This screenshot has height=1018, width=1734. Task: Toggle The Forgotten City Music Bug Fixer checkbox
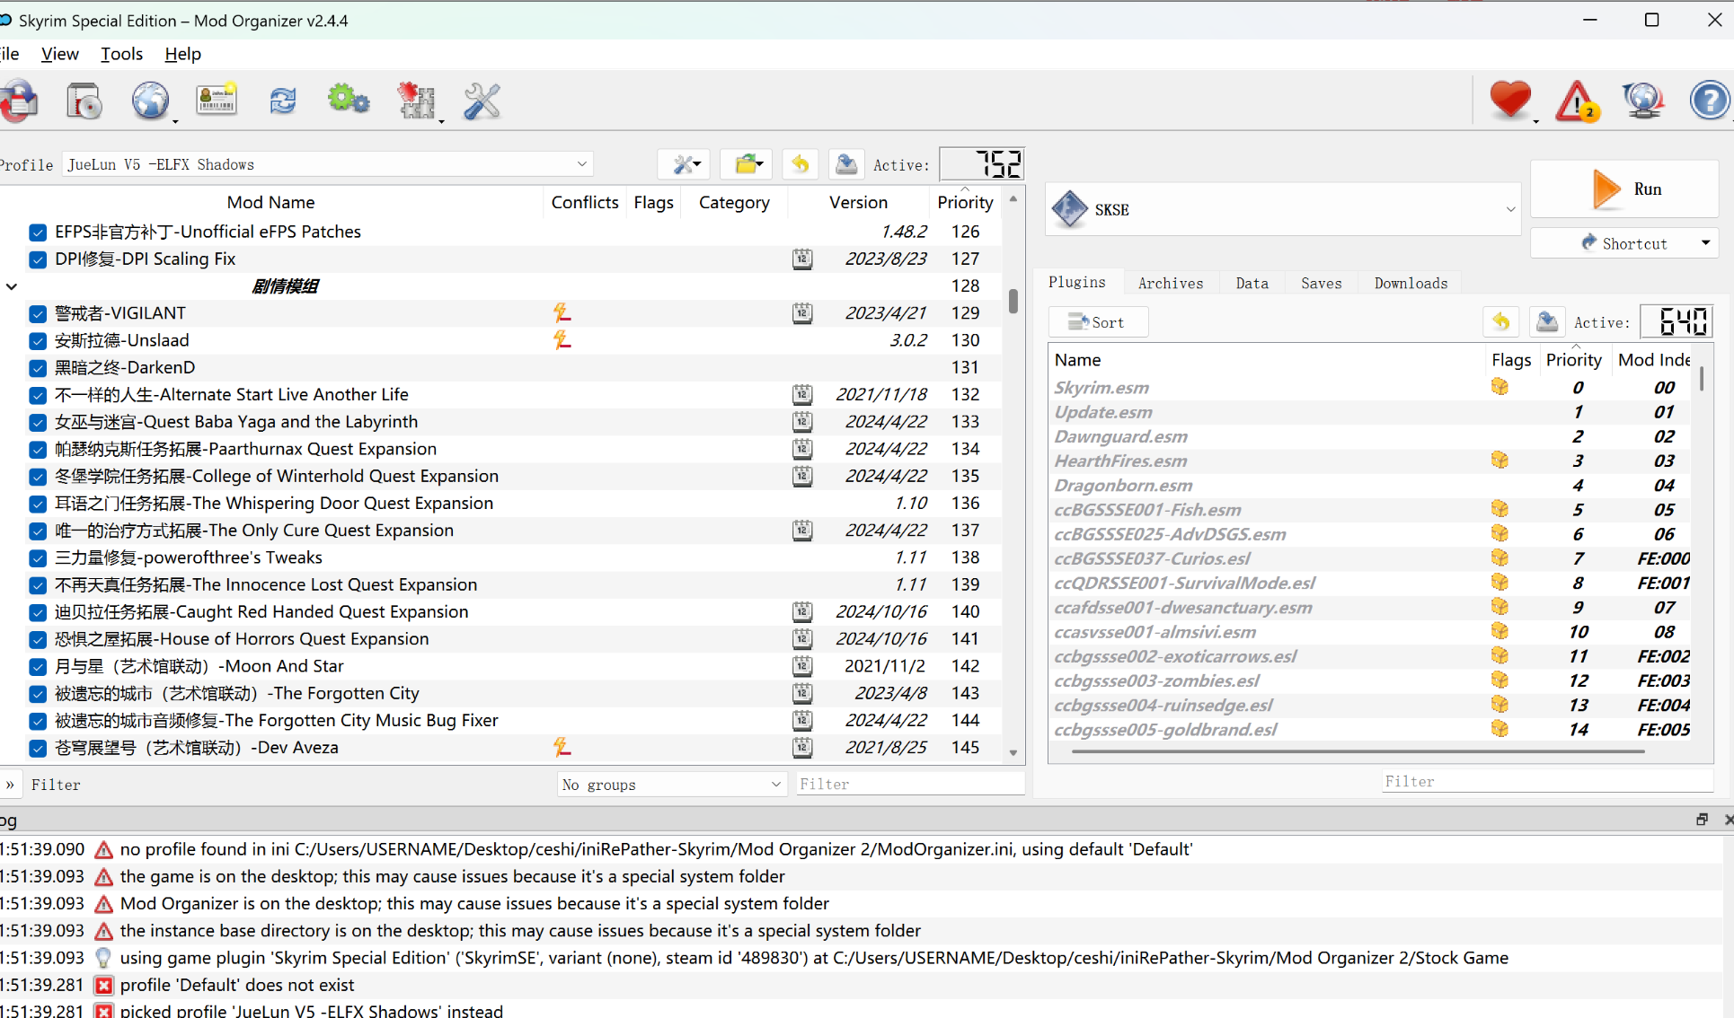(x=38, y=721)
